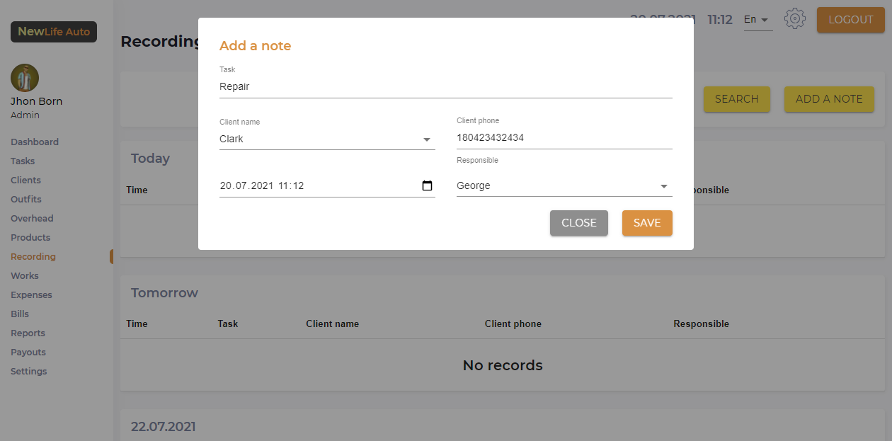Image resolution: width=892 pixels, height=441 pixels.
Task: Click the Task input field with Repair
Action: [x=445, y=87]
